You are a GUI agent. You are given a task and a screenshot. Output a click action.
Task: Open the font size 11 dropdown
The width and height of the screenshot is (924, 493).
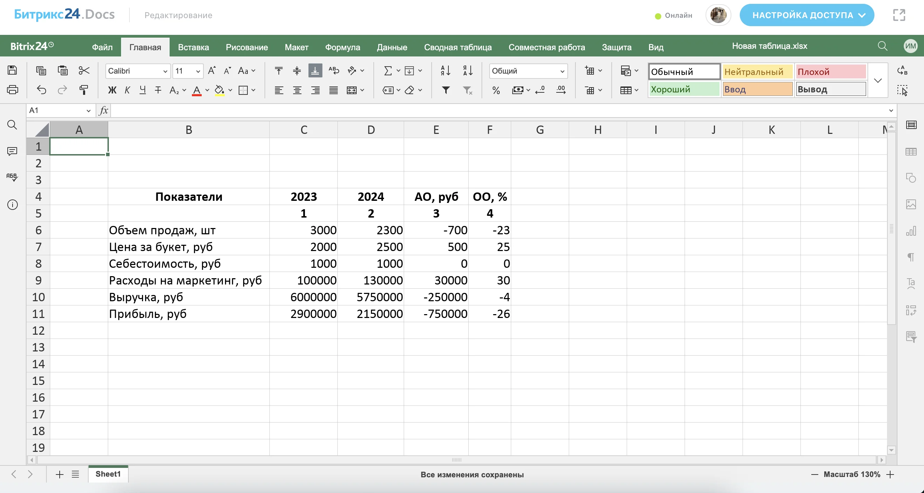click(x=198, y=71)
